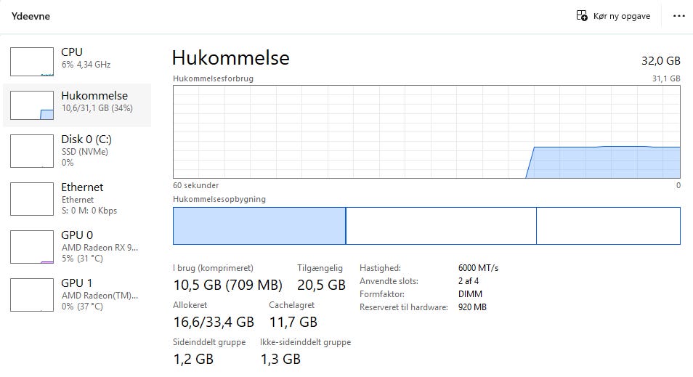Click the Kør ny opgave icon

click(x=582, y=16)
